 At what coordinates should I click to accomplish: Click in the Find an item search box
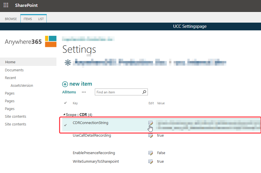[x=118, y=92]
